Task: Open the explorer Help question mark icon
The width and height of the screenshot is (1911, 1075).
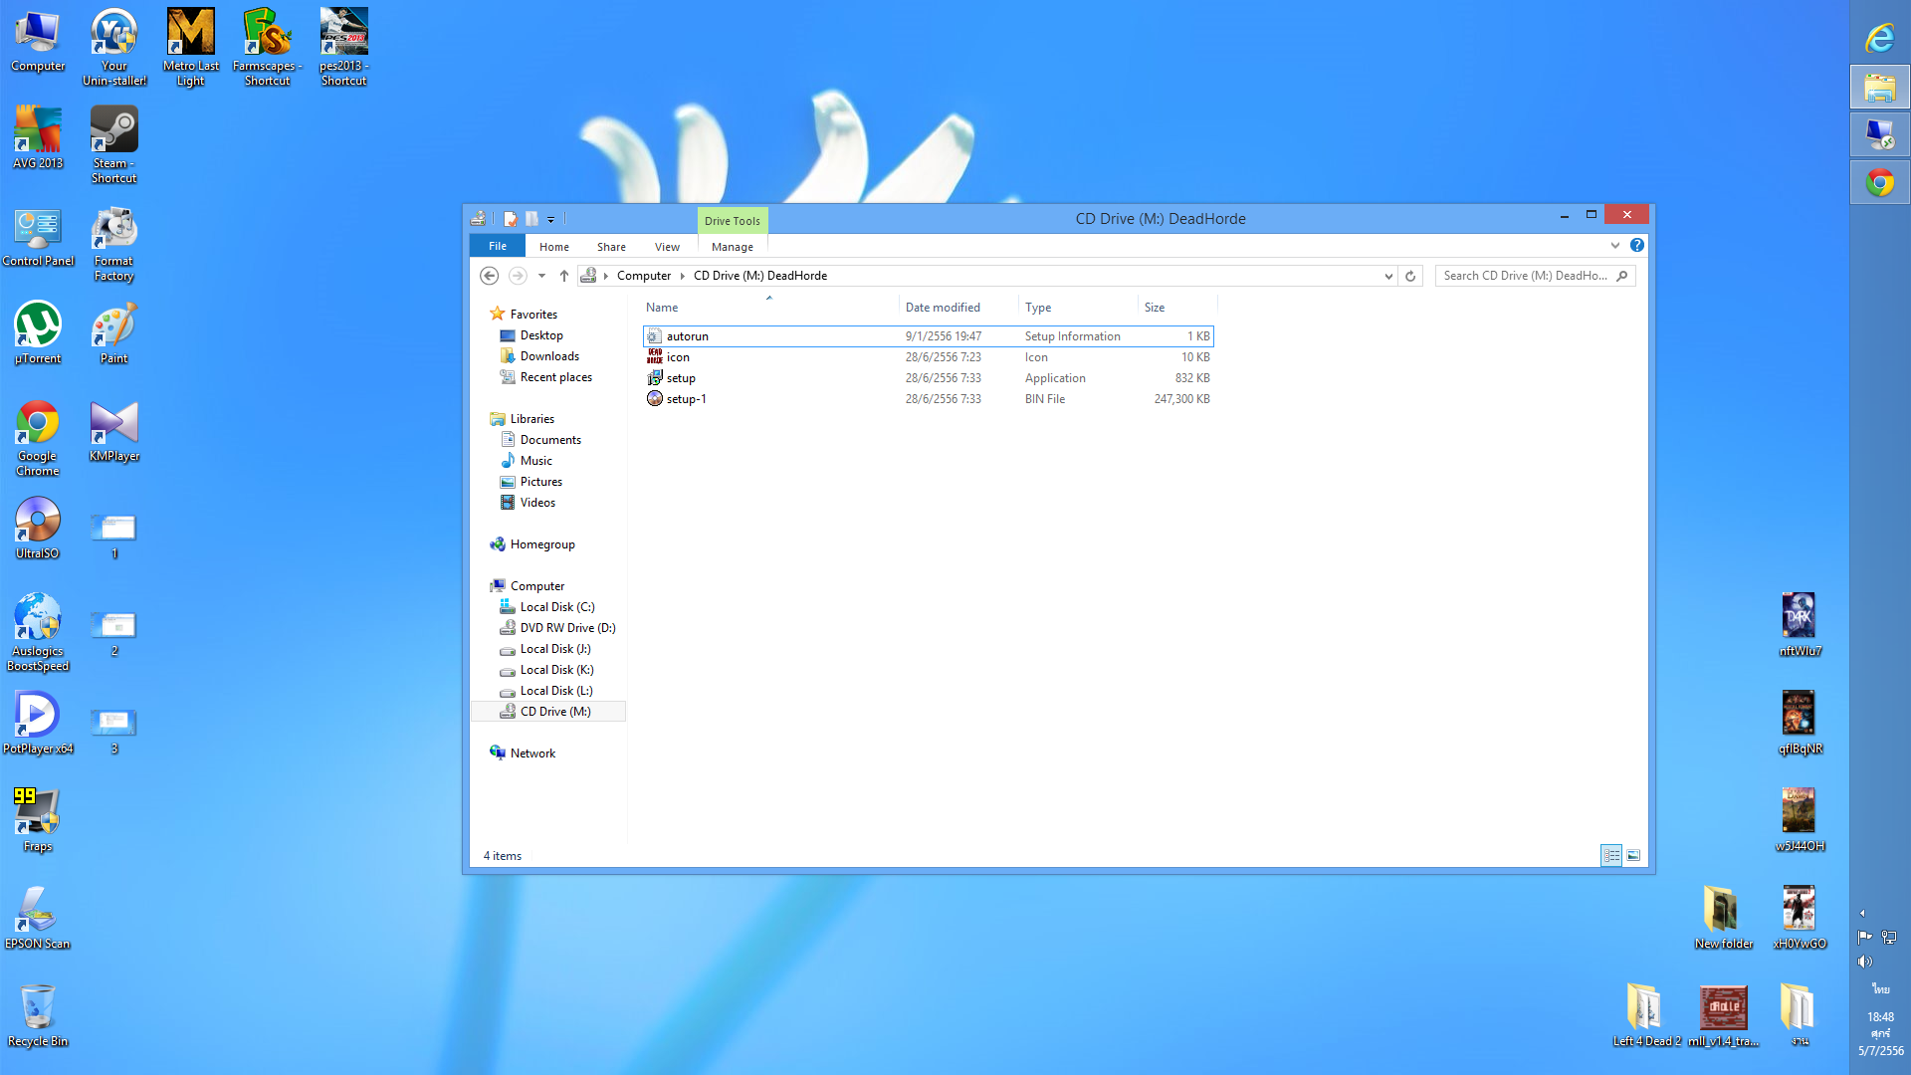Action: pyautogui.click(x=1637, y=245)
